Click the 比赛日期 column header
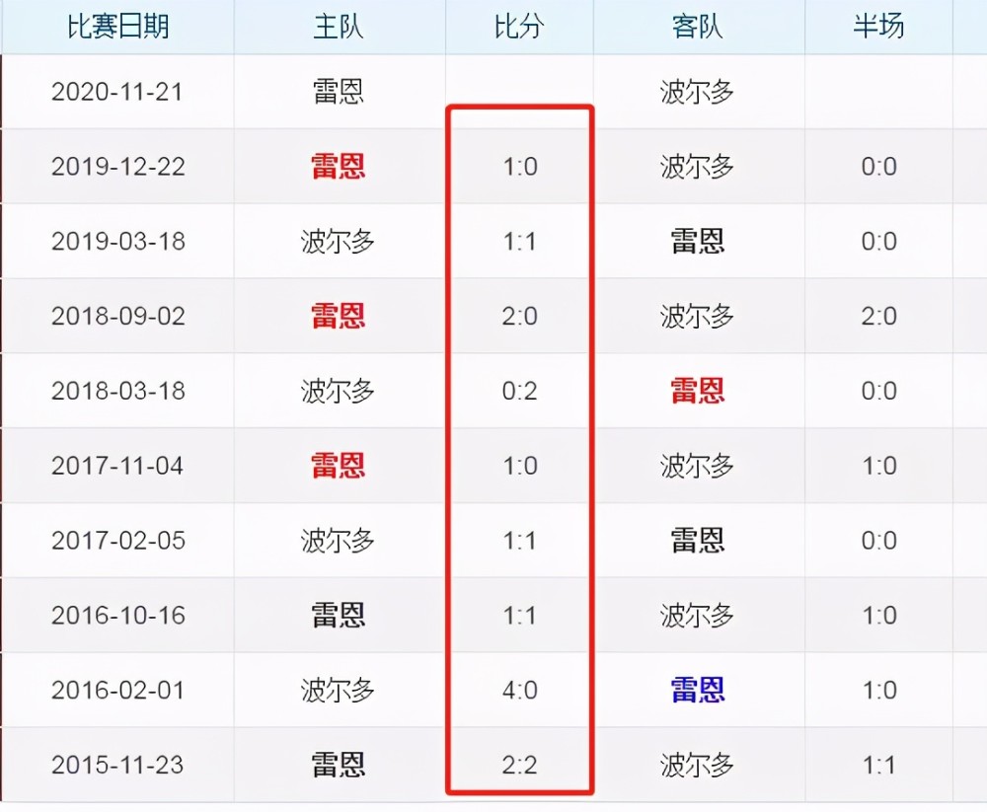 [x=118, y=27]
